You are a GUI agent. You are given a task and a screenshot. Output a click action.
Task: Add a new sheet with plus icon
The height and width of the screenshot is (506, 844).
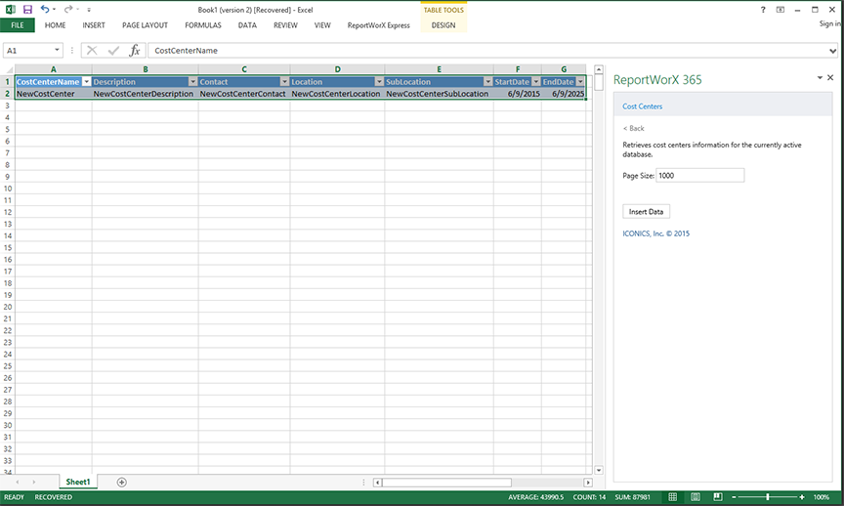(122, 482)
